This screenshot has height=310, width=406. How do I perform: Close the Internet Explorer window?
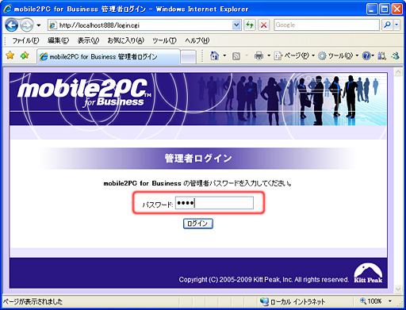(x=396, y=10)
